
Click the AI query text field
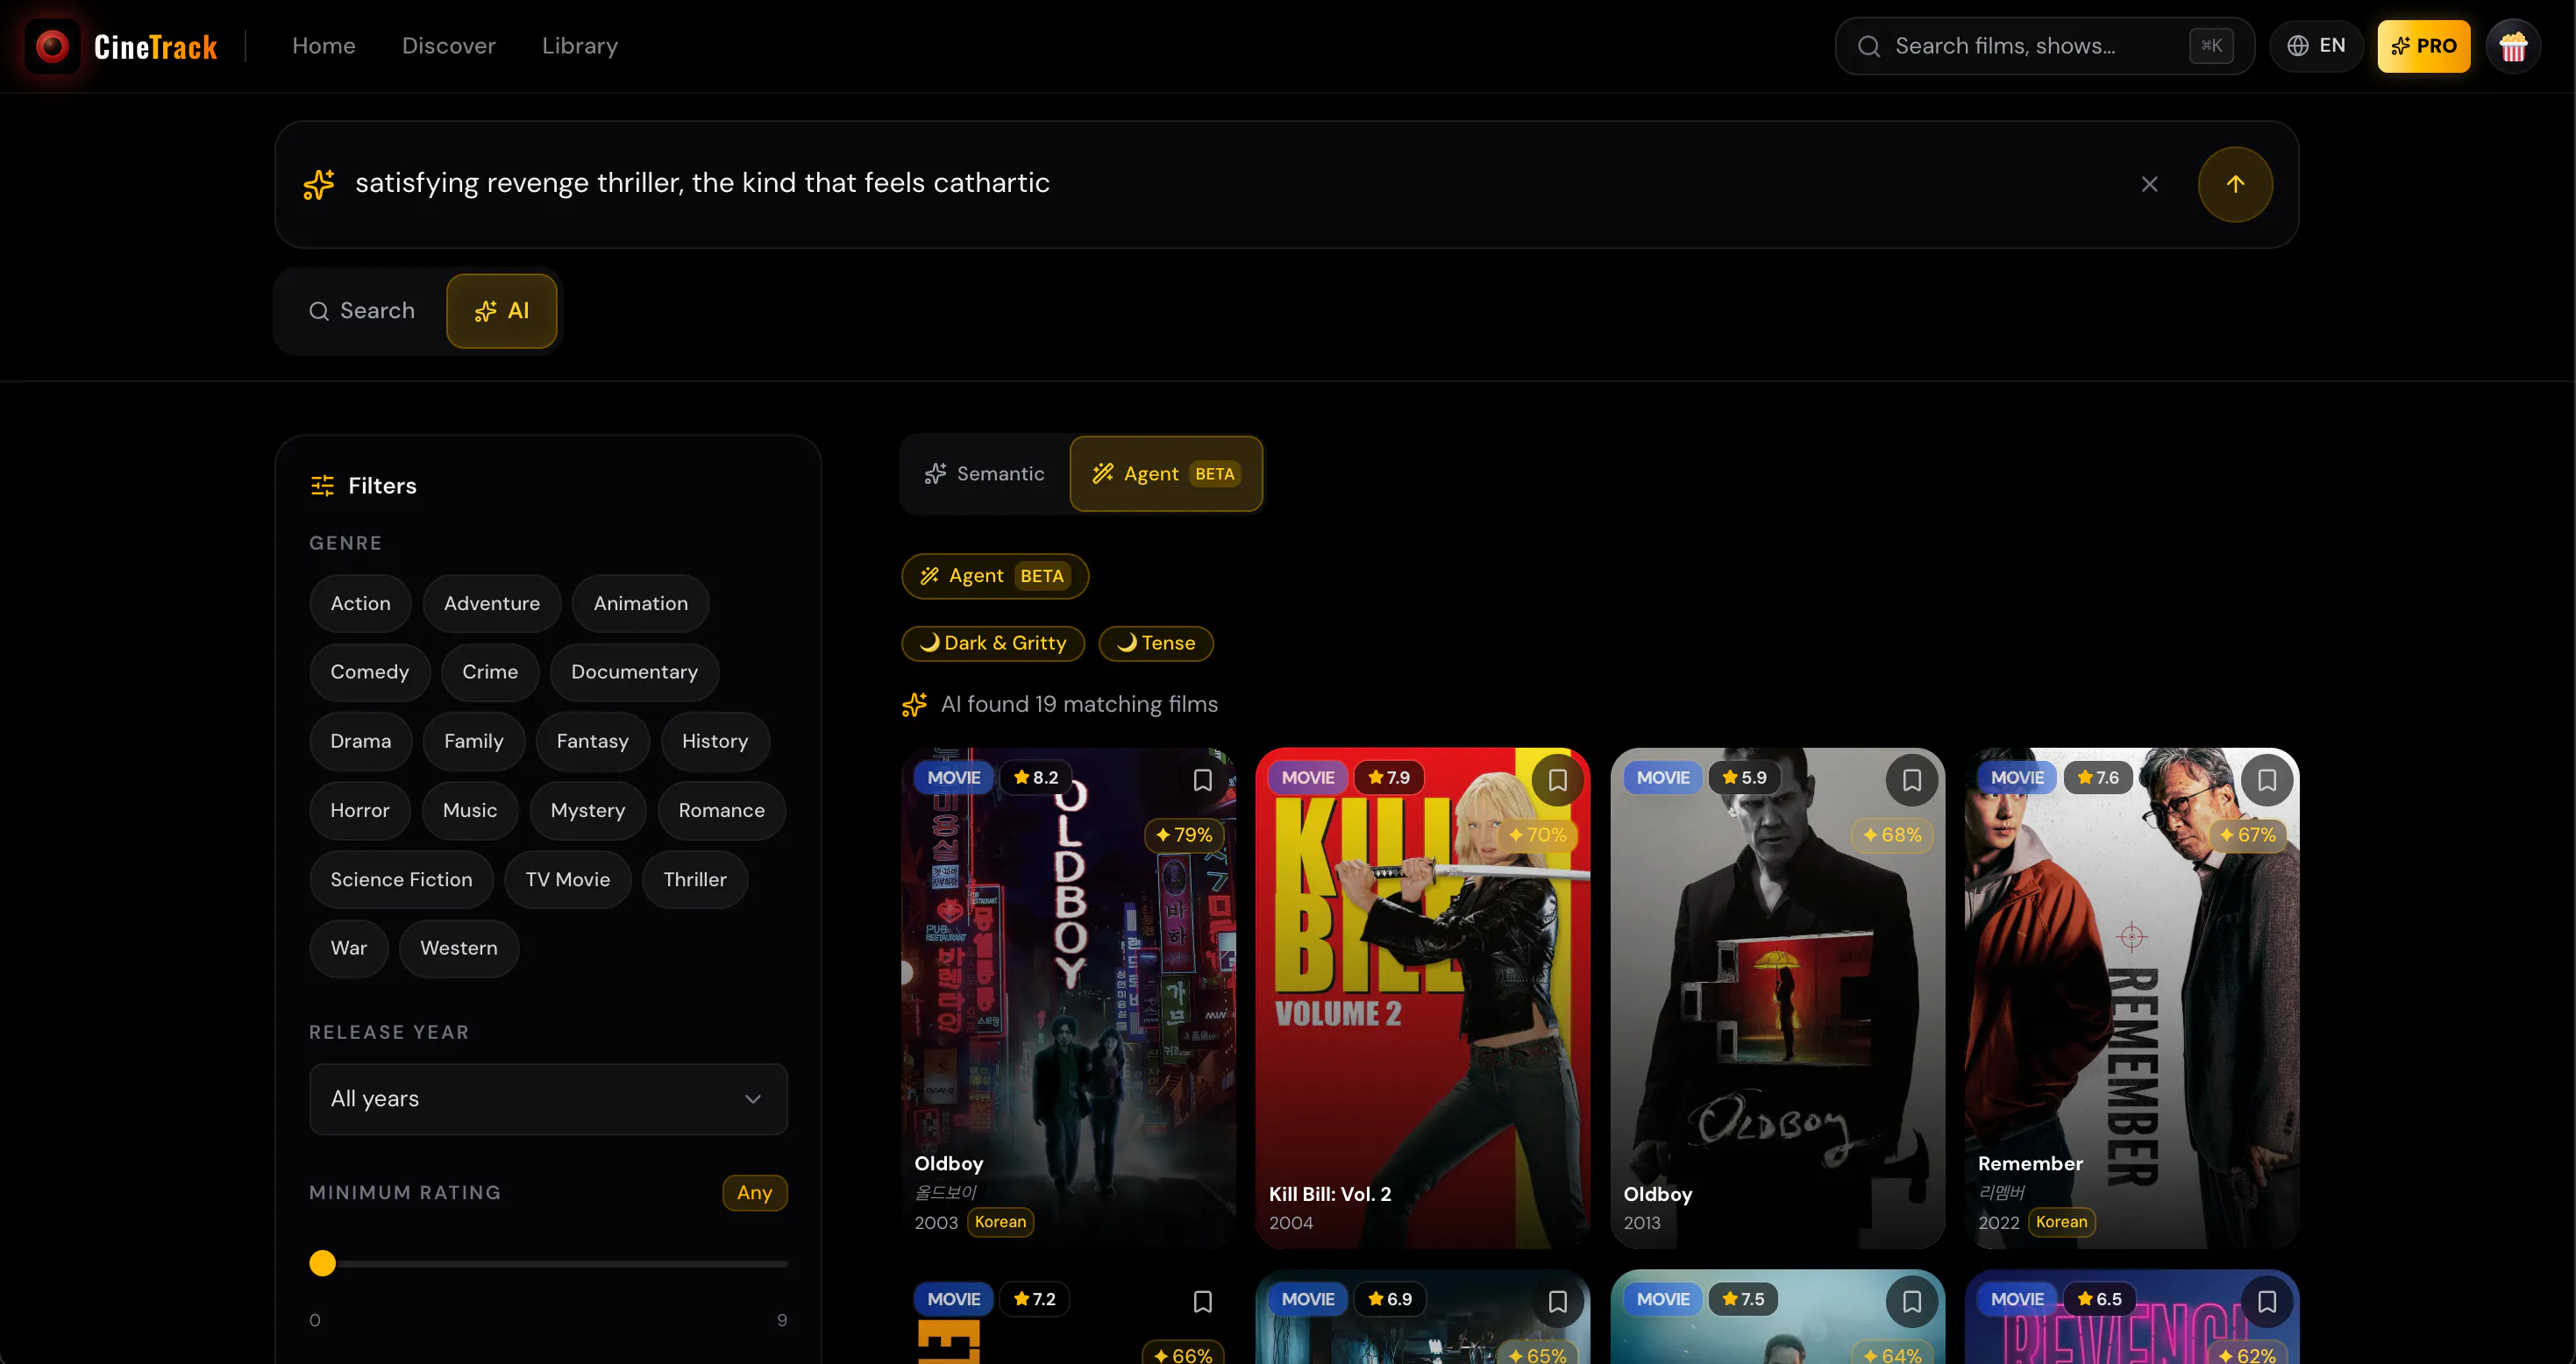[1230, 184]
